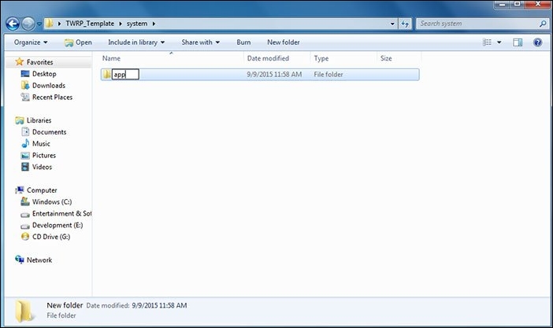
Task: Open the Entertainment & Sof drive
Action: pyautogui.click(x=61, y=213)
